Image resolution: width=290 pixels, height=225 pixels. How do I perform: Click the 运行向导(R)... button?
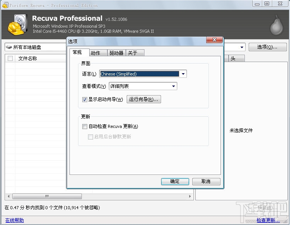(x=144, y=99)
